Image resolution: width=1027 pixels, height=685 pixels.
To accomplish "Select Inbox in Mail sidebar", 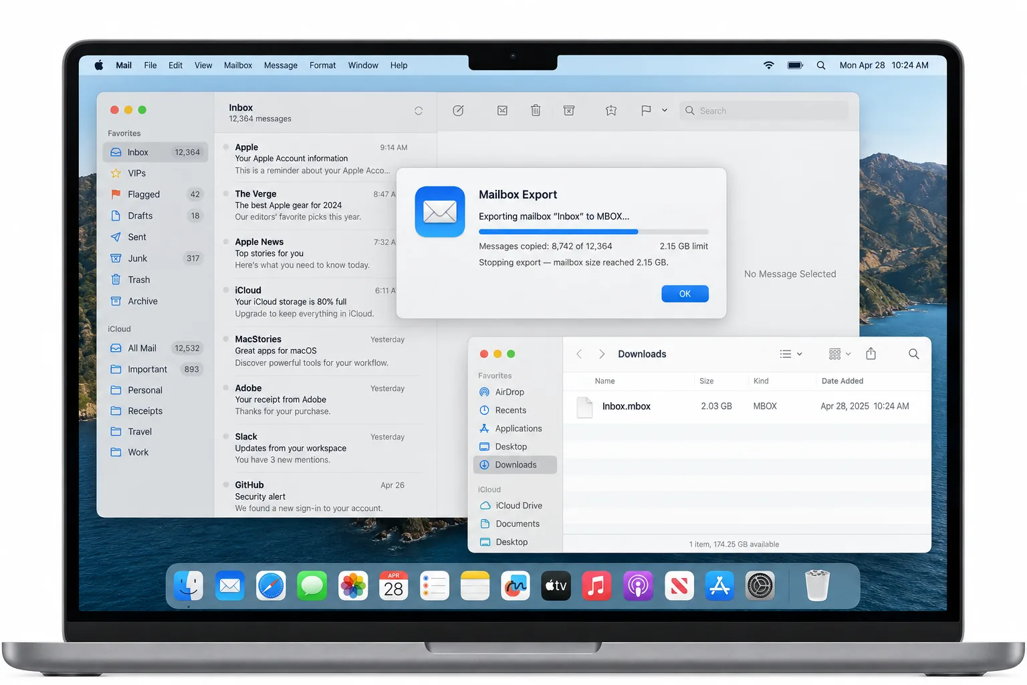I will (x=155, y=153).
